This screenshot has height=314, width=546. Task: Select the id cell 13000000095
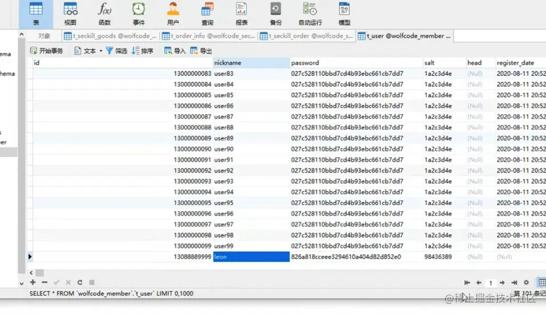pyautogui.click(x=123, y=203)
